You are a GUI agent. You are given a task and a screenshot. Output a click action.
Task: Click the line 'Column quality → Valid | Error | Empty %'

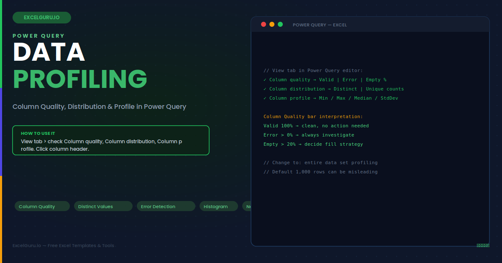click(x=325, y=80)
